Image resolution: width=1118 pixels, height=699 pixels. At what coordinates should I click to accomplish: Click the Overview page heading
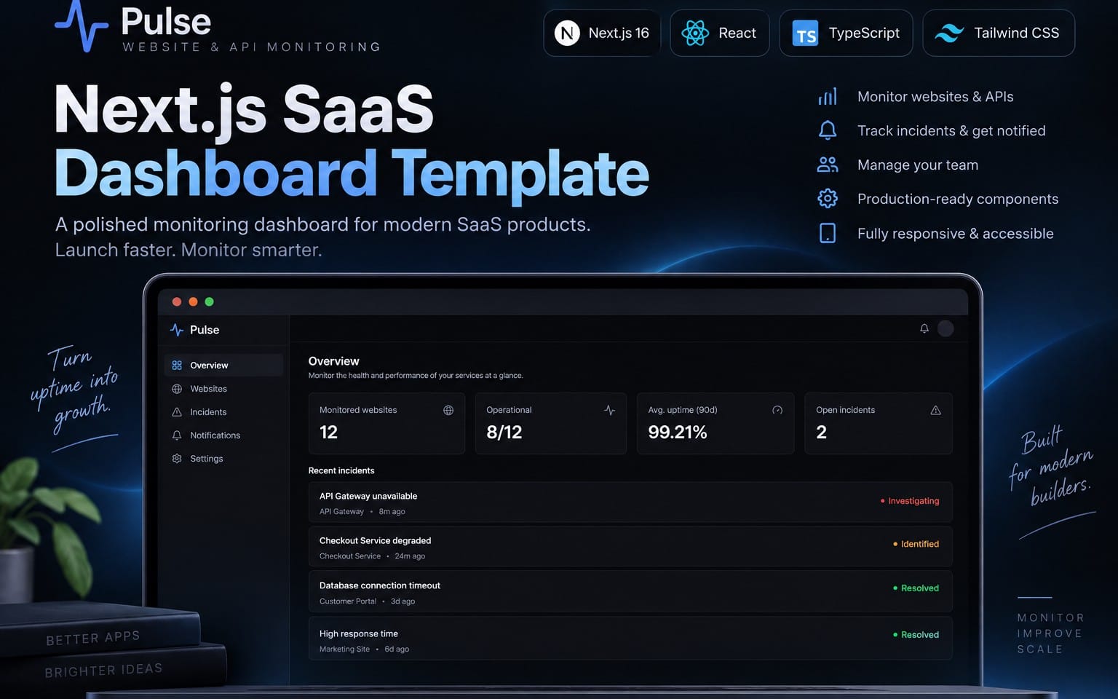click(333, 361)
